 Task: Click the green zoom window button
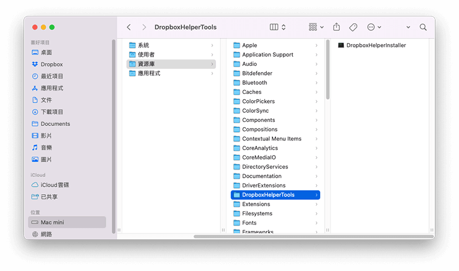(x=52, y=27)
